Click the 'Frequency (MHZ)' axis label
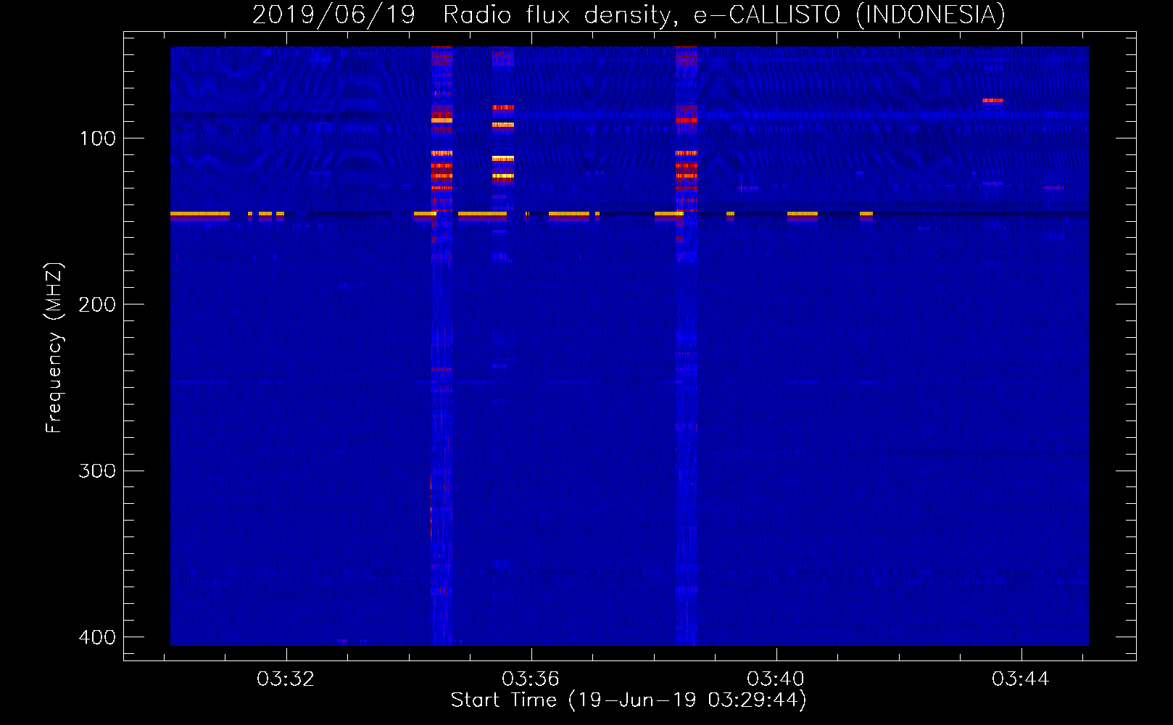Screen dimensions: 1173x725 tap(54, 348)
